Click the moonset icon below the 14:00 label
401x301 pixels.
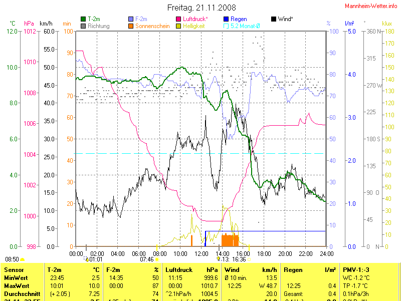[218, 259]
